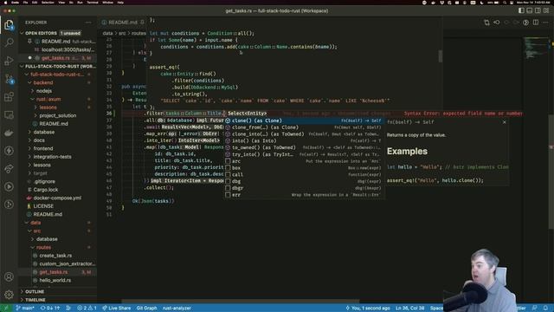
Task: Open the Search view in the activity bar
Action: (9, 42)
